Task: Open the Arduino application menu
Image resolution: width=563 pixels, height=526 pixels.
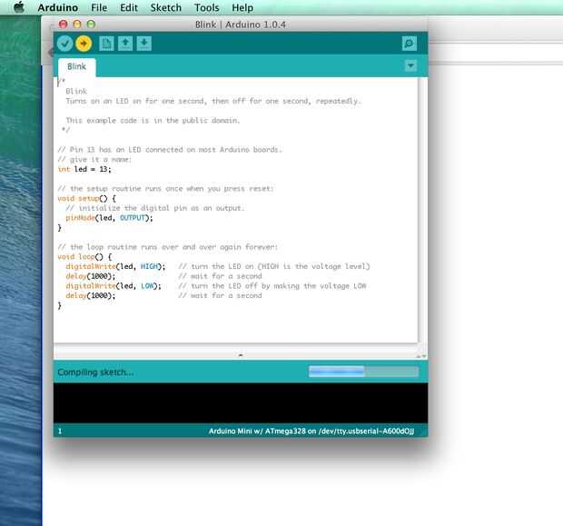Action: [x=58, y=7]
